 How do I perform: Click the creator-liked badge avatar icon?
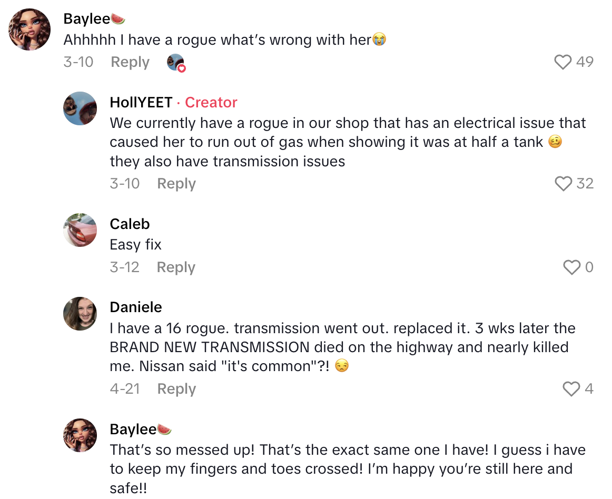tap(175, 63)
